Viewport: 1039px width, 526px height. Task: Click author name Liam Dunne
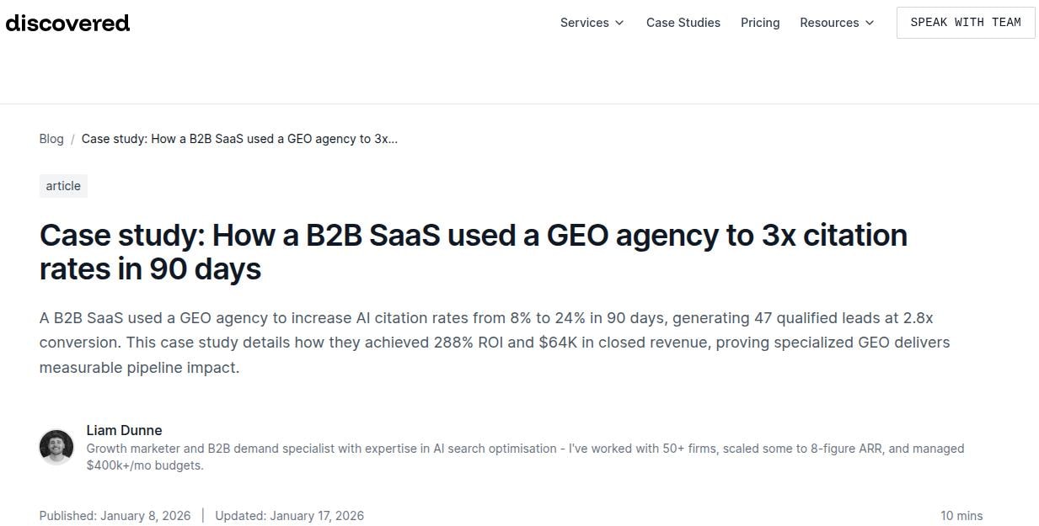pyautogui.click(x=124, y=430)
